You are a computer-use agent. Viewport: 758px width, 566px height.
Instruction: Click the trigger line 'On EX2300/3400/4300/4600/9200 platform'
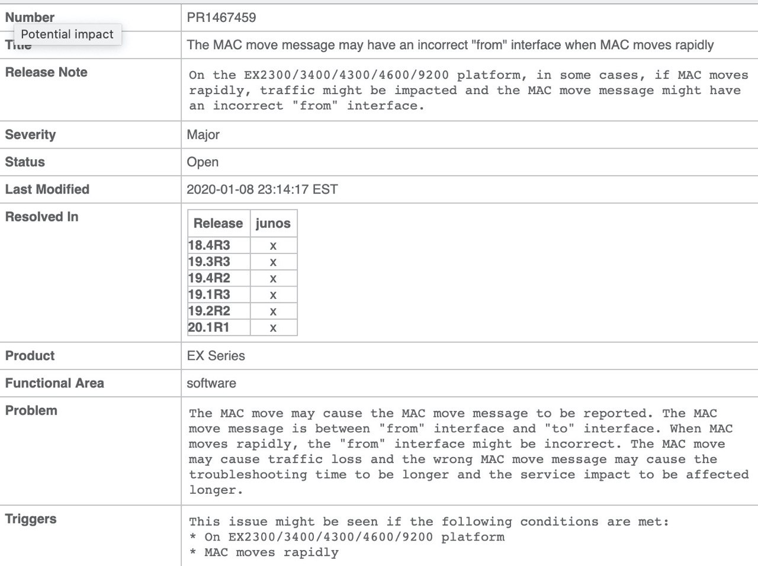point(354,537)
